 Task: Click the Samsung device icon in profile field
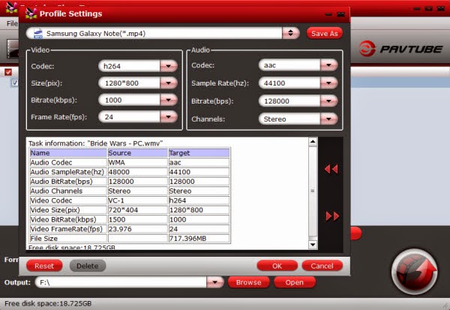[38, 34]
